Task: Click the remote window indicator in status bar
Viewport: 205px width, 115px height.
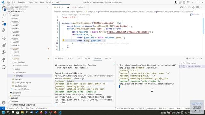Action: pyautogui.click(x=3, y=108)
